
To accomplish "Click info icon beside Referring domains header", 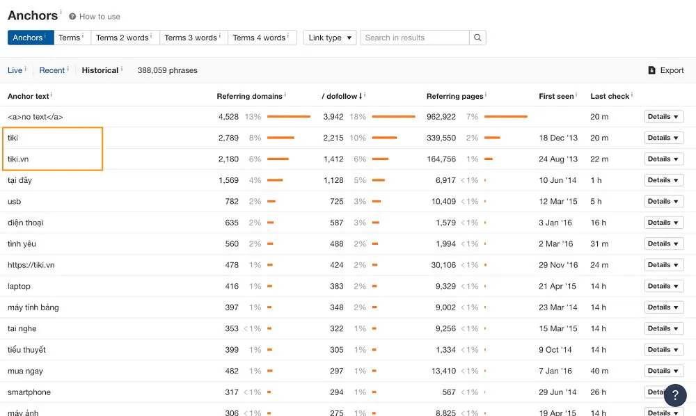I will coord(285,95).
